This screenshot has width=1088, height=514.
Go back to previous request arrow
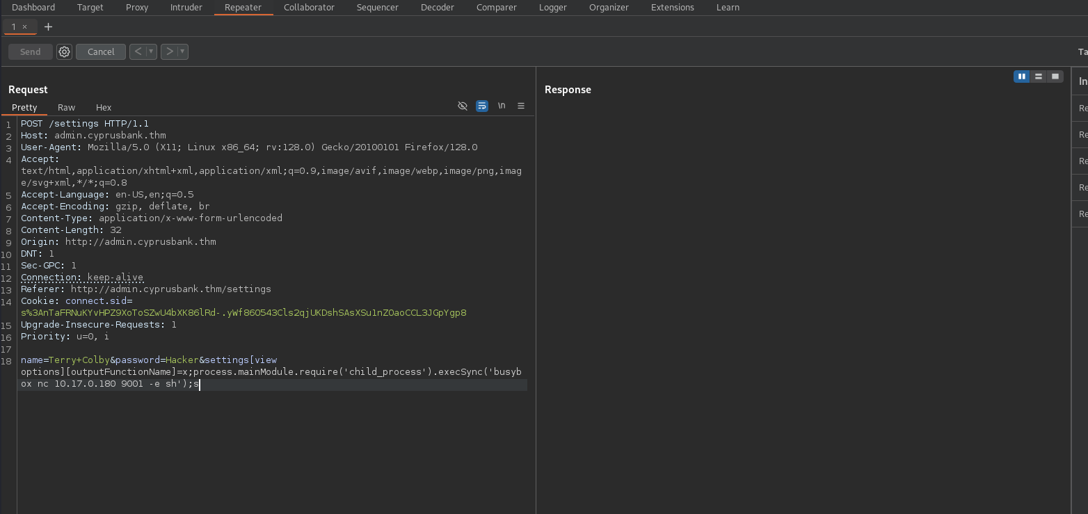click(138, 51)
